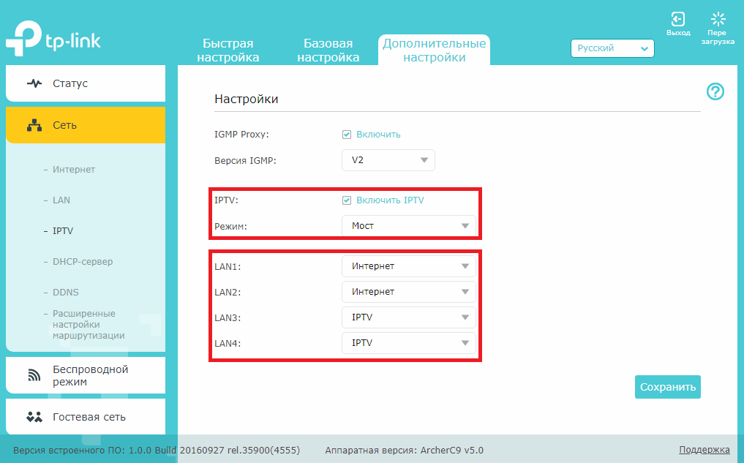Click the Сеть network icon
Image resolution: width=744 pixels, height=463 pixels.
point(34,125)
